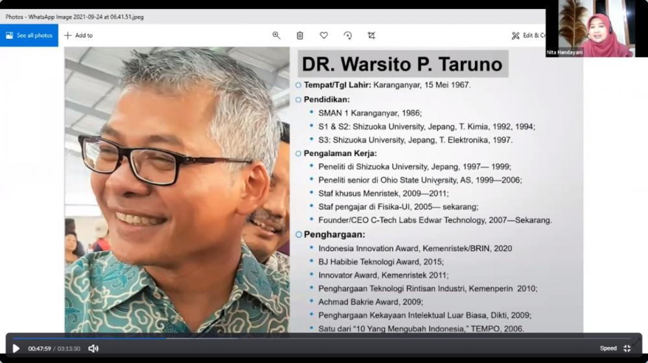
Task: Click 'Achmad Bakrie Award, 2009' line
Action: (370, 302)
